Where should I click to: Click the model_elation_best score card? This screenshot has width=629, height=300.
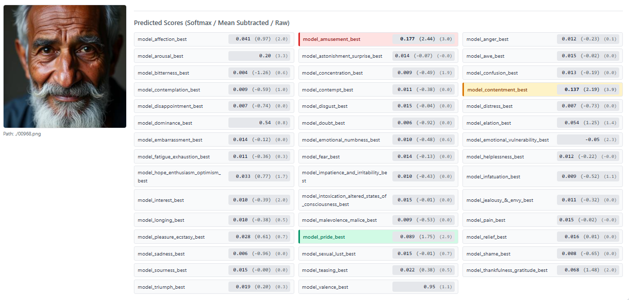click(x=542, y=123)
